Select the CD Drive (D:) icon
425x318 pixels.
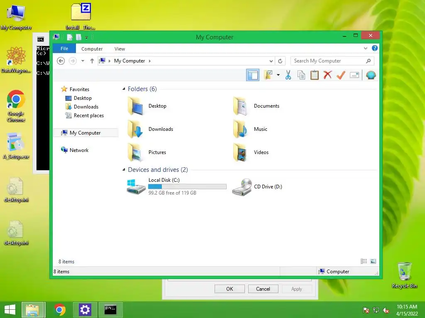242,187
